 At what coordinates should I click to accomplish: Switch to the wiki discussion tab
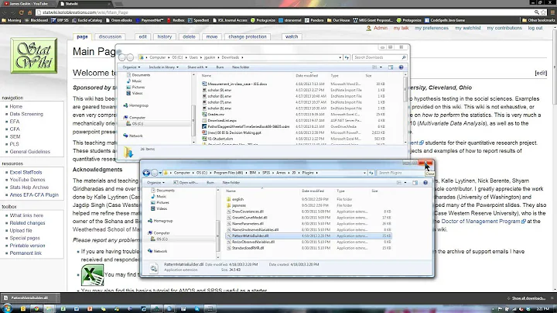110,36
